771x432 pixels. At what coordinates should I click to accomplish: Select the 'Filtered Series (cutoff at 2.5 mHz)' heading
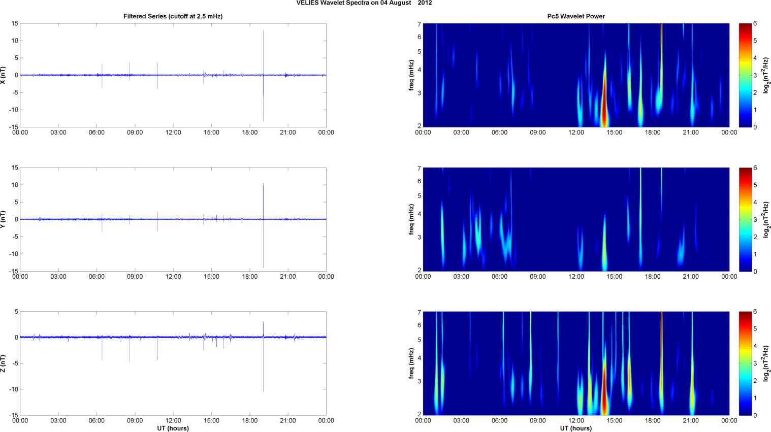point(173,16)
